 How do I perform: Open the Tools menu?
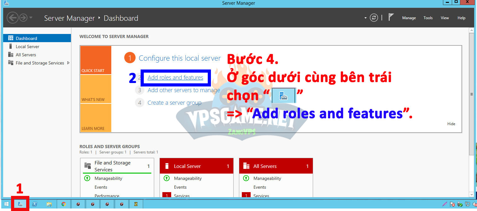[x=428, y=18]
